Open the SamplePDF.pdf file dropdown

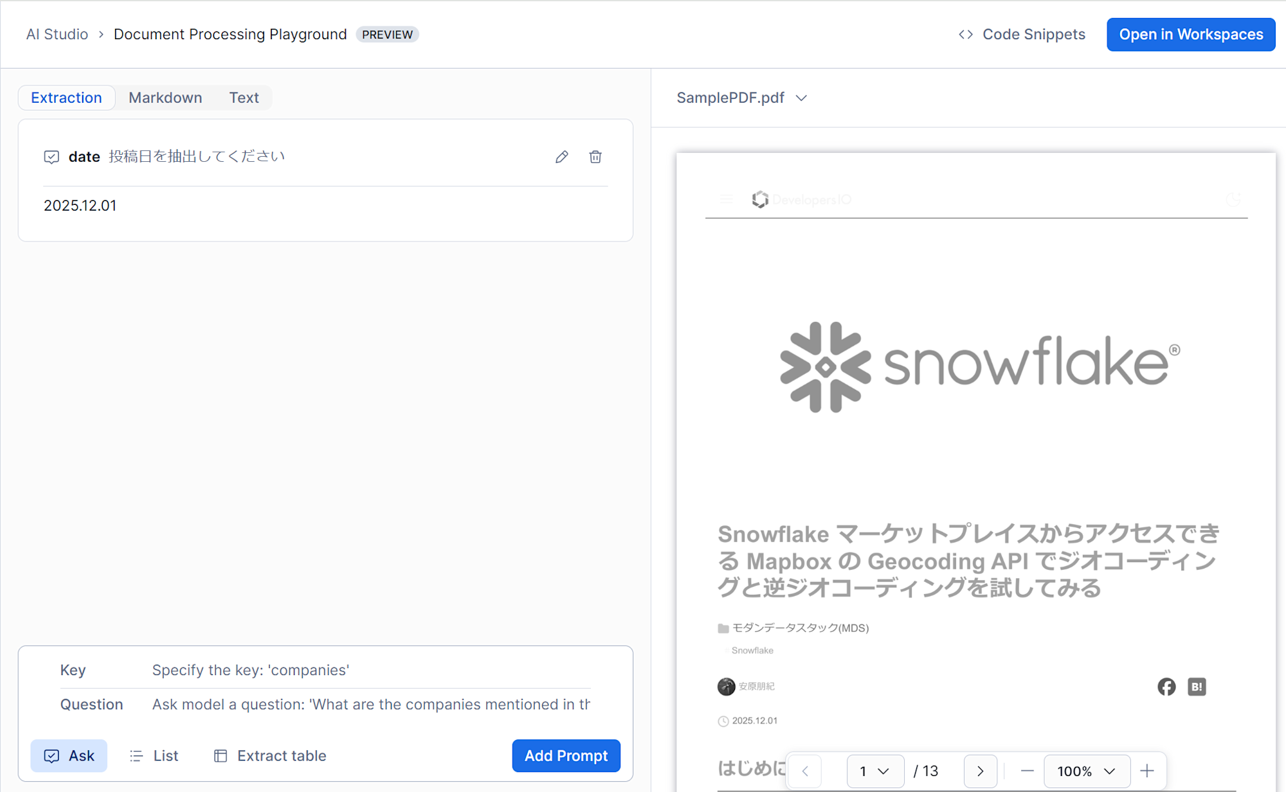741,98
